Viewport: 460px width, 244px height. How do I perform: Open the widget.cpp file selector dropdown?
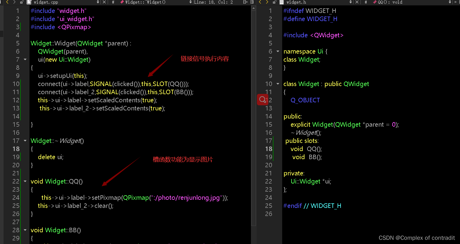pyautogui.click(x=98, y=2)
